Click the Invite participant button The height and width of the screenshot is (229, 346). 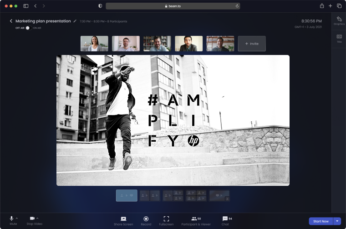pyautogui.click(x=252, y=44)
